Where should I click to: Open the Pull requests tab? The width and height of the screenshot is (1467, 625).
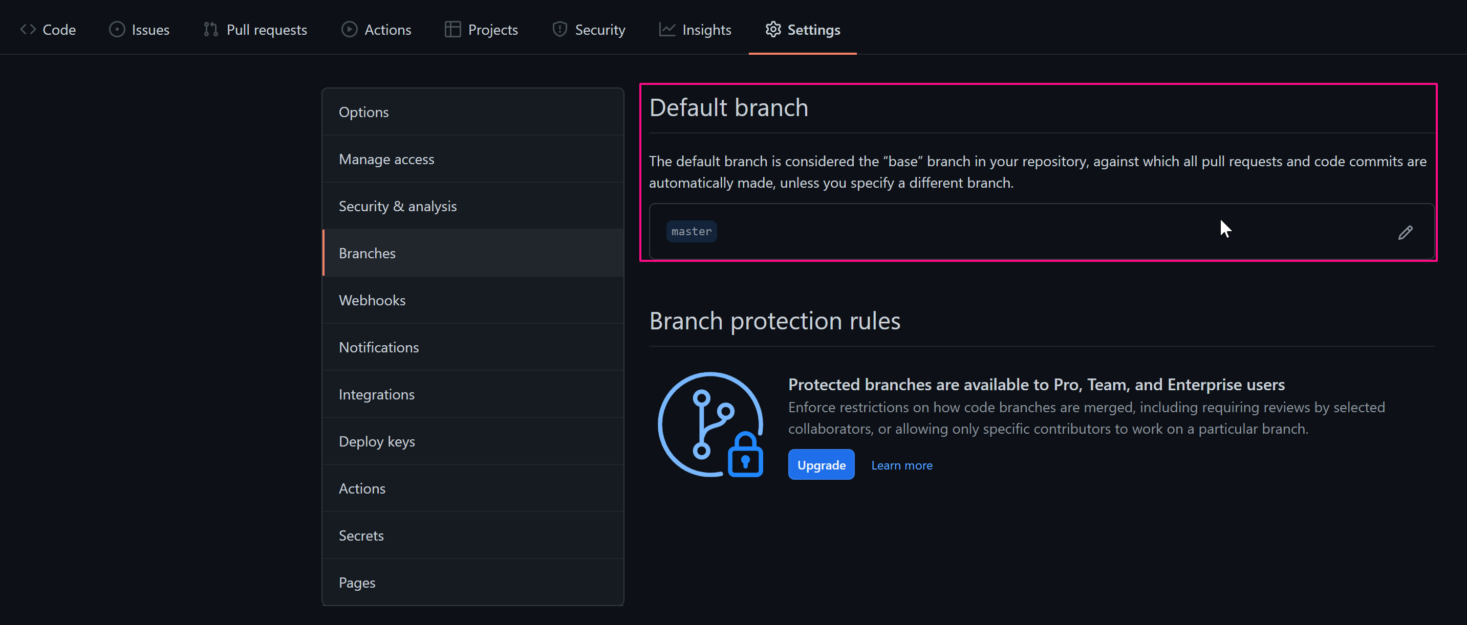(255, 30)
